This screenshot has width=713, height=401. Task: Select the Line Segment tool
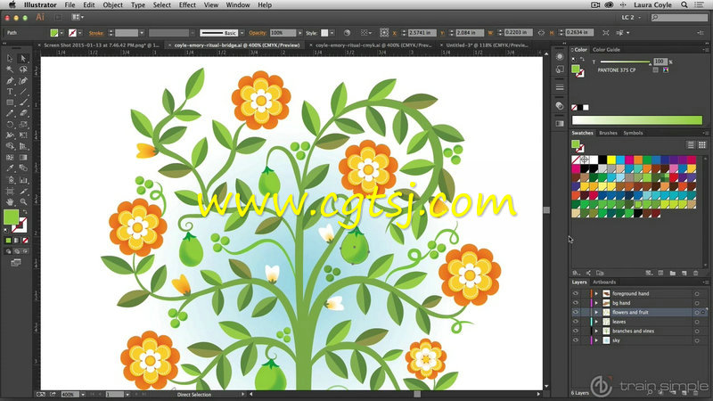pyautogui.click(x=23, y=92)
